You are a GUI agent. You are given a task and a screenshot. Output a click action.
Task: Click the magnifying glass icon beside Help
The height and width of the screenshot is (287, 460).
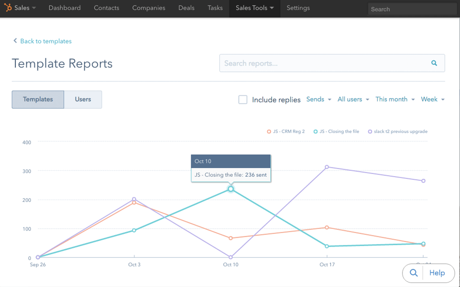(x=413, y=273)
